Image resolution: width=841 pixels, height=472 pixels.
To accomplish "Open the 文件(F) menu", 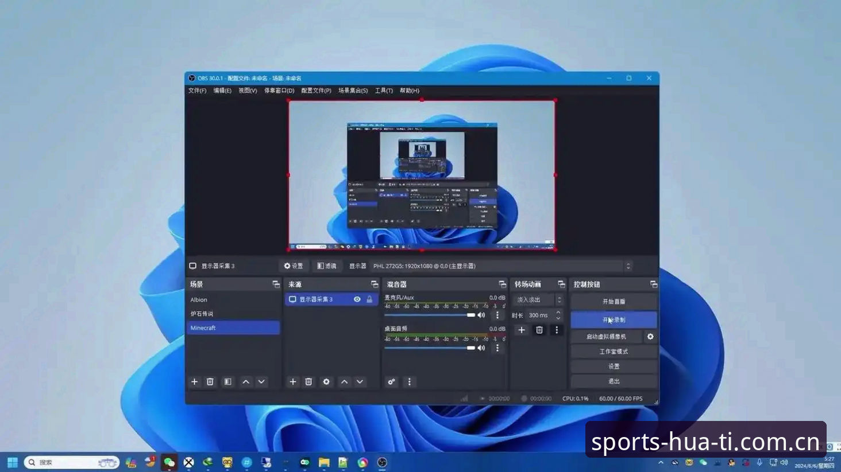I will [197, 91].
